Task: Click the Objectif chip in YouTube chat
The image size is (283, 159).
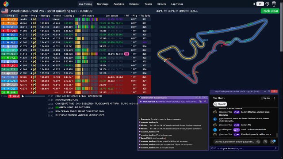Action: pyautogui.click(x=220, y=104)
